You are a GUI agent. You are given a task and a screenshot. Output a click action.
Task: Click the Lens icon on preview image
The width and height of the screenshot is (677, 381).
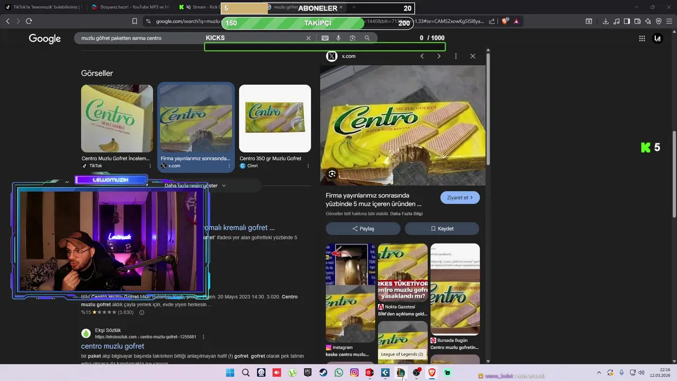332,174
